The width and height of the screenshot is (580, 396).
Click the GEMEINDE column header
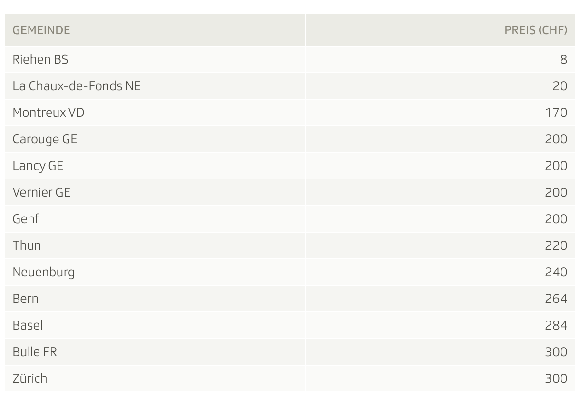click(41, 30)
